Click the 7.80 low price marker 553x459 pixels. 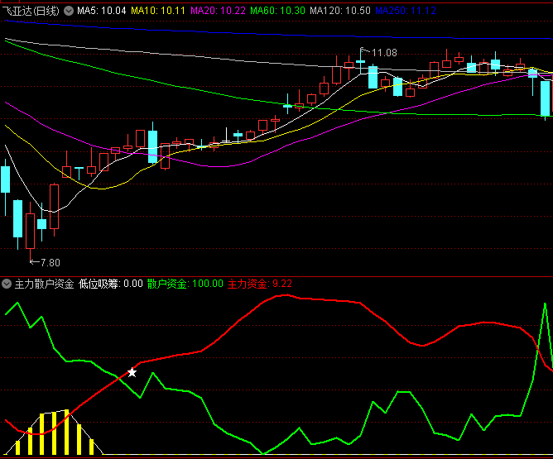50,263
